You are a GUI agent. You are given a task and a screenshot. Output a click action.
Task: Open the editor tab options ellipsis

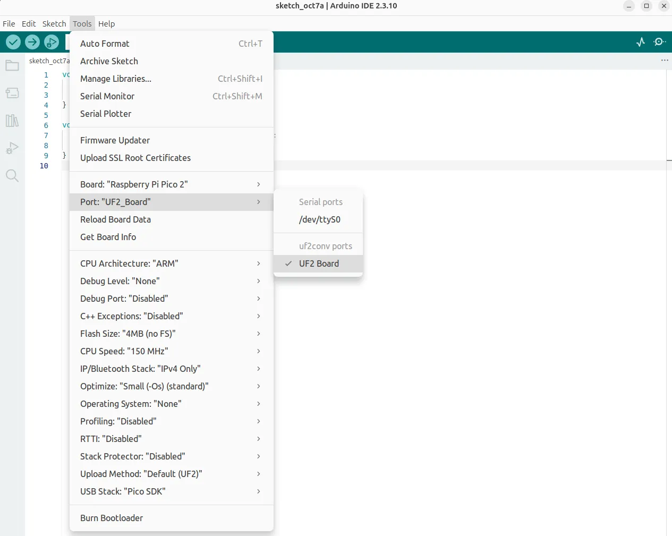tap(665, 61)
